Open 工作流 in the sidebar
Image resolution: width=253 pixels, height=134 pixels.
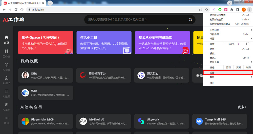[7, 53]
